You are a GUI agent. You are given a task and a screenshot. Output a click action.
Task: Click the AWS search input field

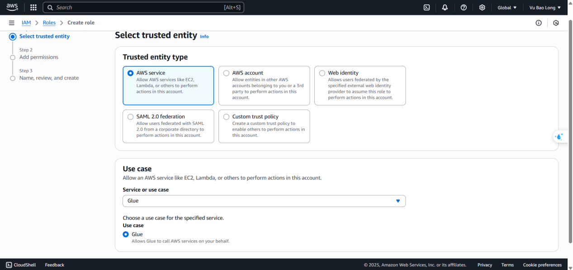coord(143,7)
